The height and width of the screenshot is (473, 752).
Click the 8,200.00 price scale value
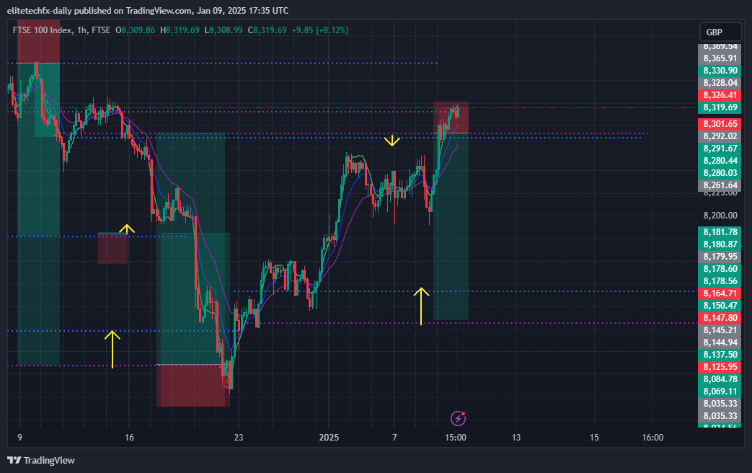(x=720, y=216)
